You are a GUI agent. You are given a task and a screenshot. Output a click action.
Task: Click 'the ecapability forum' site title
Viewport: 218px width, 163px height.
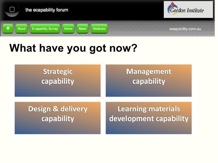click(x=47, y=10)
